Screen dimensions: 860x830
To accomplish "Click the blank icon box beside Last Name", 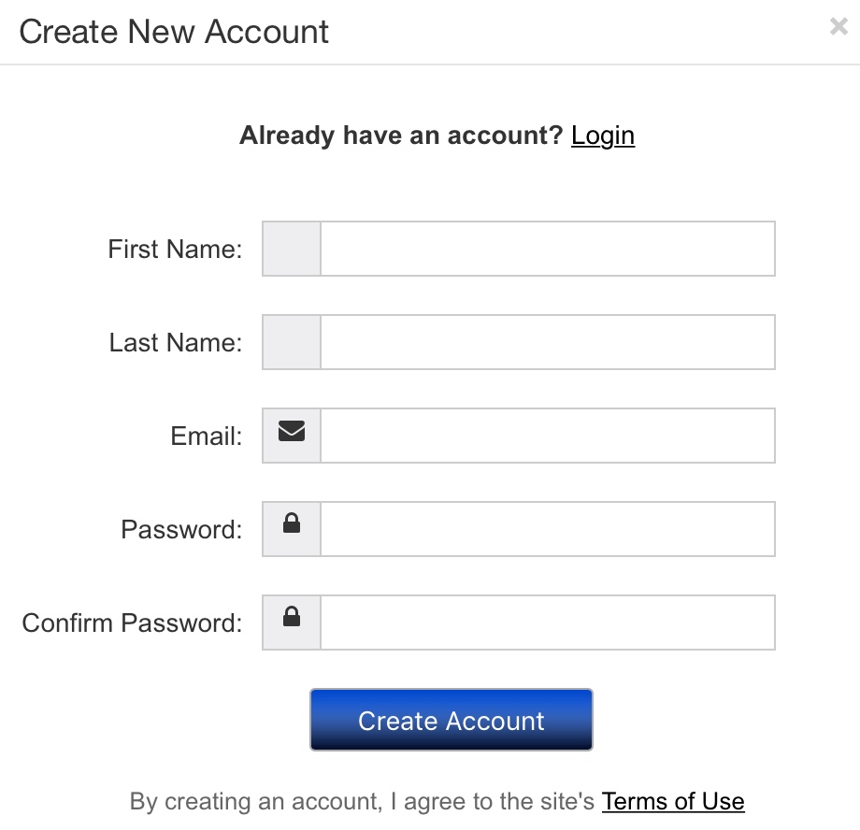I will coord(292,342).
